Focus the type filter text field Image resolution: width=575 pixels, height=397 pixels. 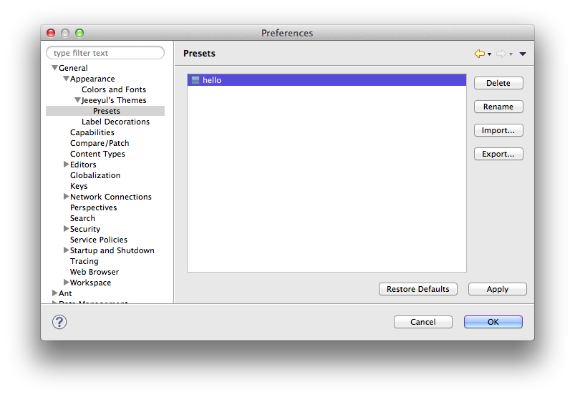[x=105, y=53]
